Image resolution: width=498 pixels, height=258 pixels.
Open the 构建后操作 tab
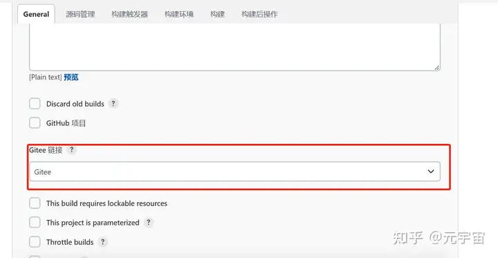click(259, 15)
